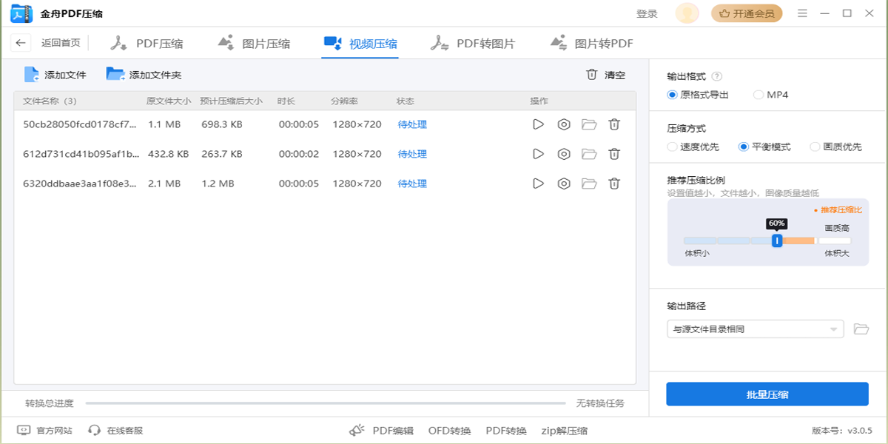888x444 pixels.
Task: Choose 平衡模式 compression mode
Action: pyautogui.click(x=764, y=147)
